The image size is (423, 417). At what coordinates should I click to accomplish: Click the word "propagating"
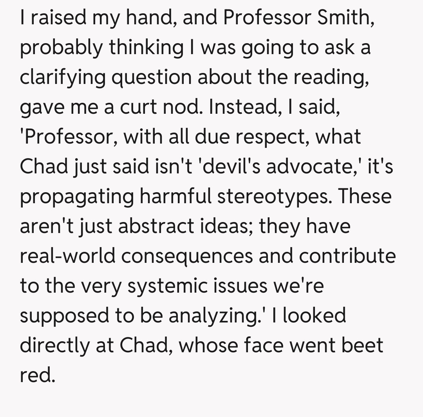77,196
